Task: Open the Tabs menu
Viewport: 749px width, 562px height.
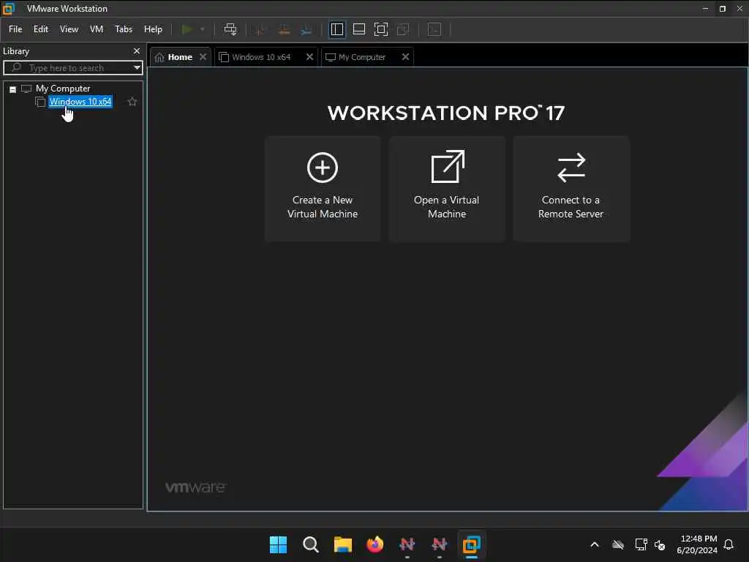Action: [124, 29]
